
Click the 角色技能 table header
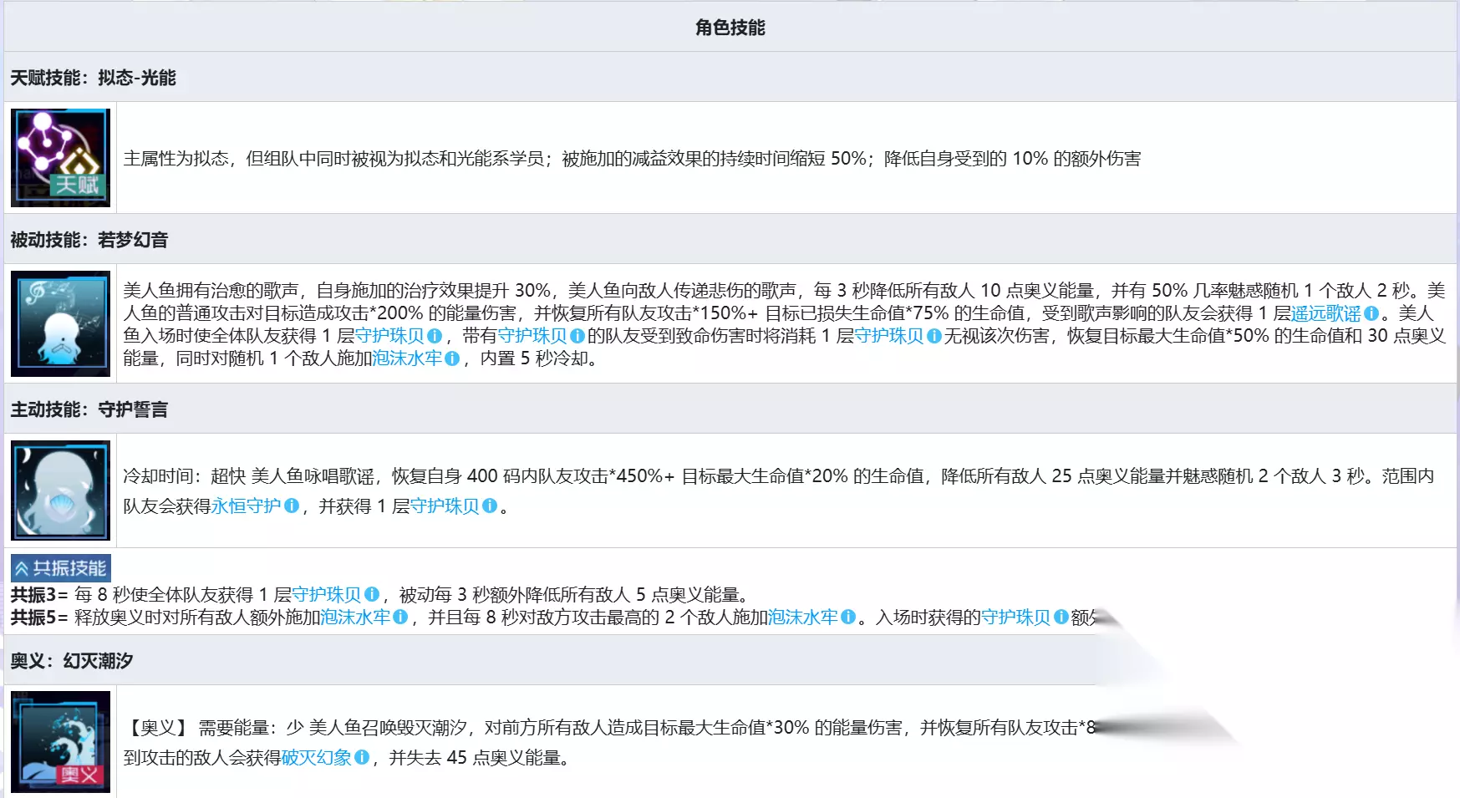tap(730, 28)
